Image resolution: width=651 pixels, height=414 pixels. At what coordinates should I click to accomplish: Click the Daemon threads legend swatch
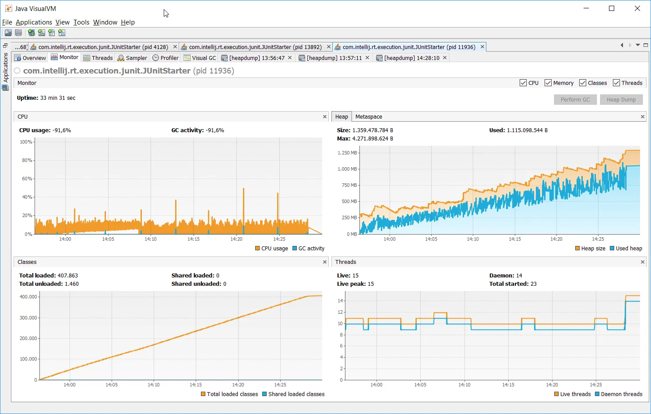pyautogui.click(x=597, y=394)
